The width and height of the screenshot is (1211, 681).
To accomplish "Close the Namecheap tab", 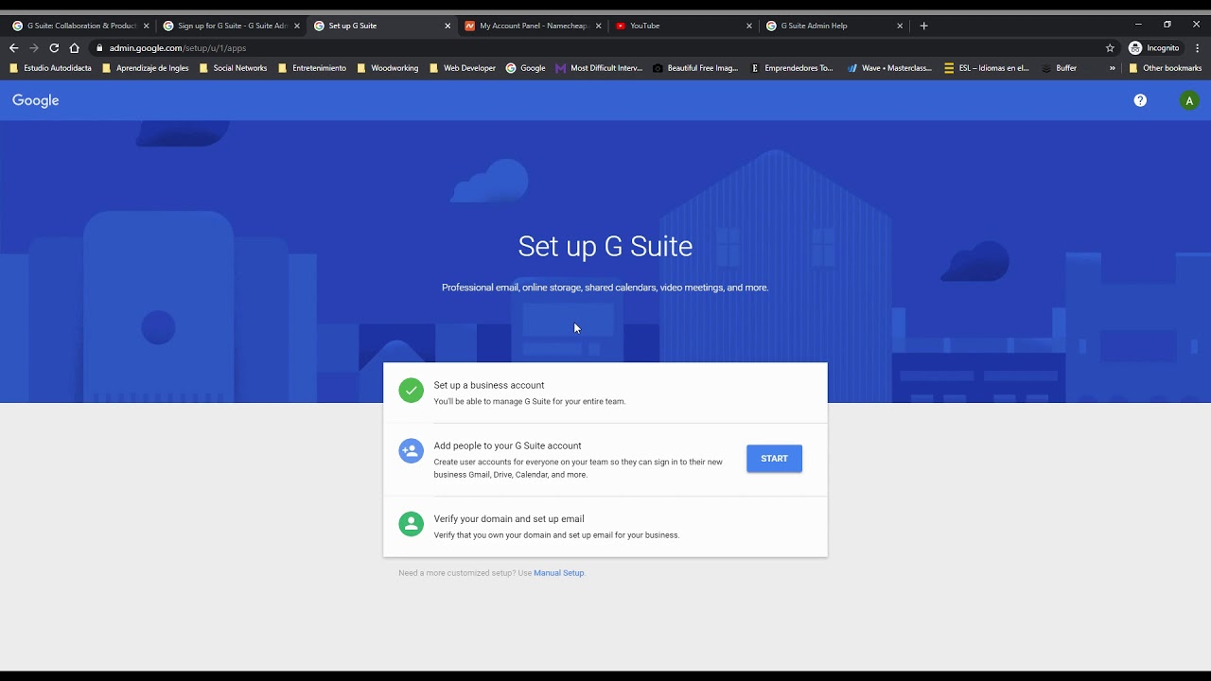I will pyautogui.click(x=598, y=26).
